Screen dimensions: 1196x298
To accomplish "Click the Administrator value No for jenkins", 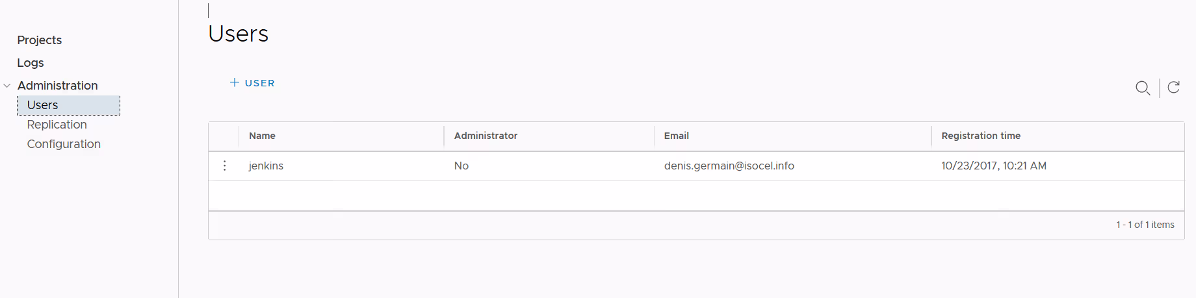I will tap(461, 166).
